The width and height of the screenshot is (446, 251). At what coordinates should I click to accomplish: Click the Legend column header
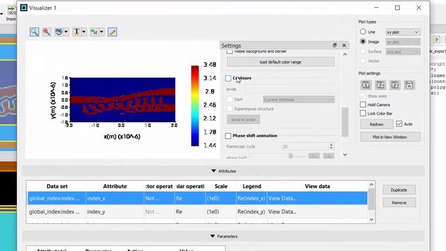pyautogui.click(x=252, y=186)
